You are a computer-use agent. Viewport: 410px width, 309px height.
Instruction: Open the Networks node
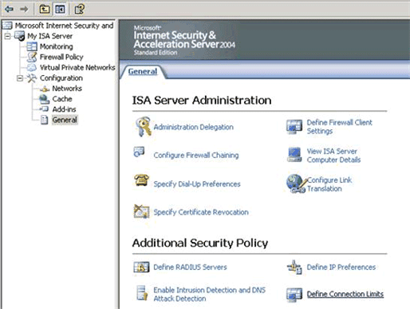[67, 89]
